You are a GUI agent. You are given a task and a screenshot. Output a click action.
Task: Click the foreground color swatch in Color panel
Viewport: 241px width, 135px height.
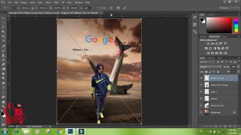(x=202, y=19)
